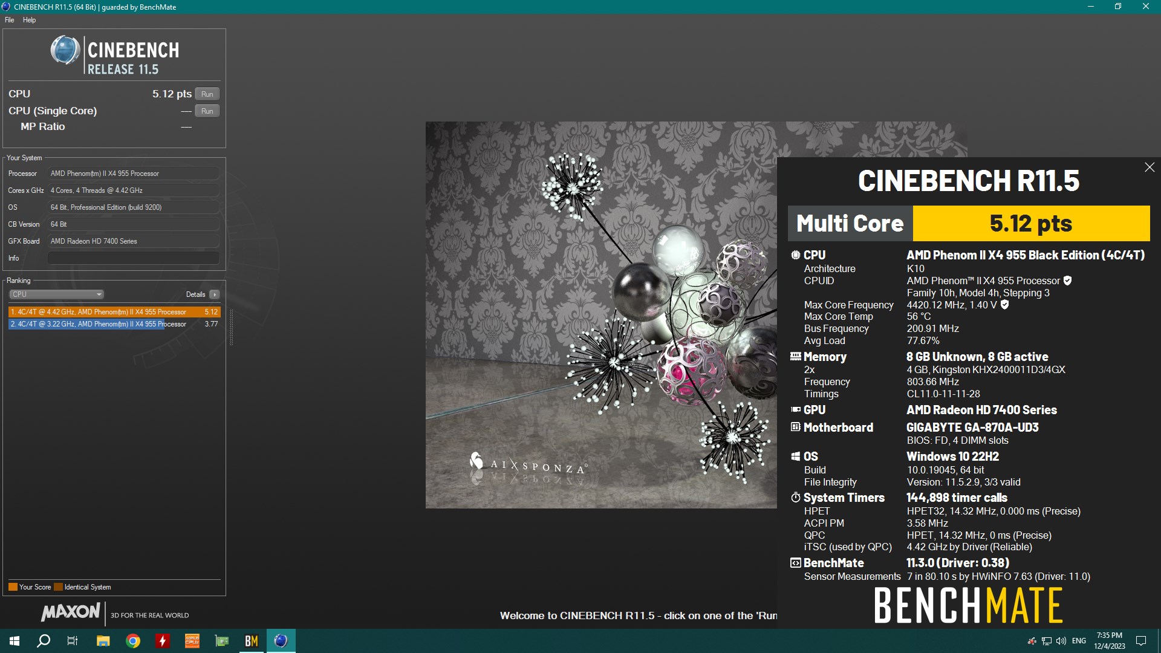Open the Help menu
Image resolution: width=1161 pixels, height=653 pixels.
[x=29, y=20]
